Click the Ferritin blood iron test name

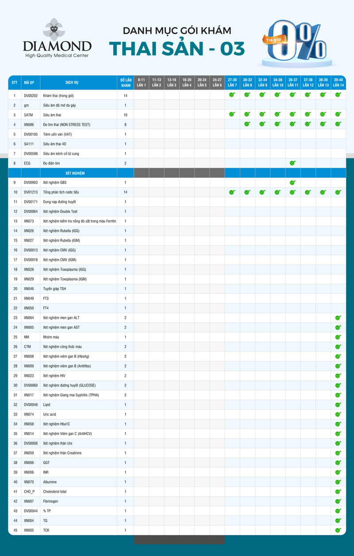80,221
